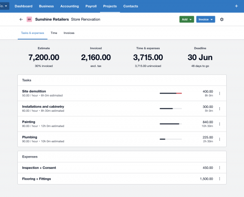Click the Installations and cabinetry progress bar

(x=171, y=108)
